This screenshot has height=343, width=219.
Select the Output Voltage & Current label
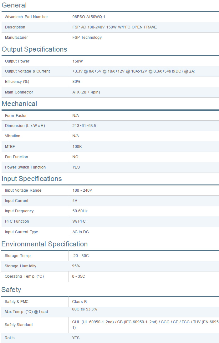[27, 71]
